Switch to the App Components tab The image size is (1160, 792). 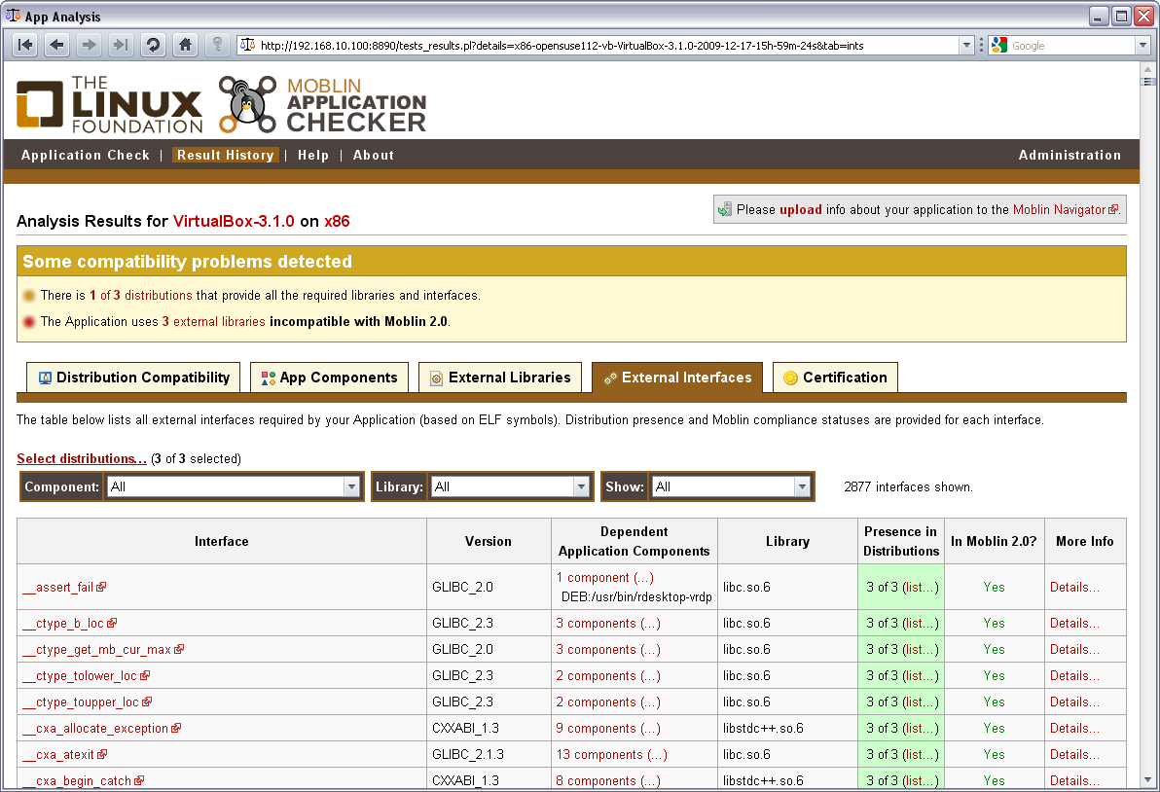(329, 378)
